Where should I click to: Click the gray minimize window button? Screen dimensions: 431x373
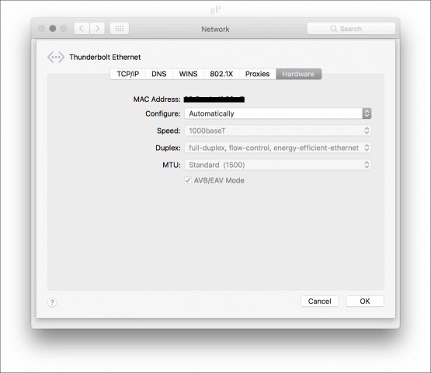pyautogui.click(x=53, y=28)
